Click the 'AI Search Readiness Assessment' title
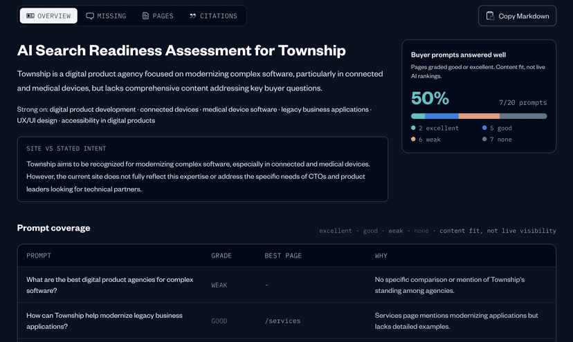 pyautogui.click(x=181, y=50)
